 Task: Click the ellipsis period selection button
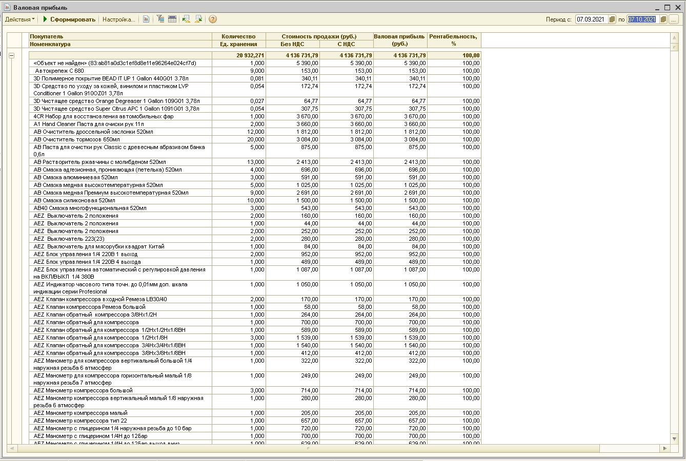(x=673, y=19)
